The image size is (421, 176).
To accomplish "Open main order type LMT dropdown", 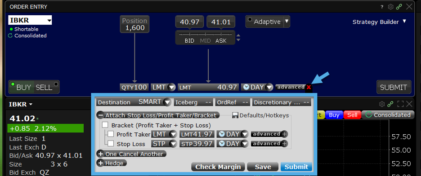I will pyautogui.click(x=171, y=88).
